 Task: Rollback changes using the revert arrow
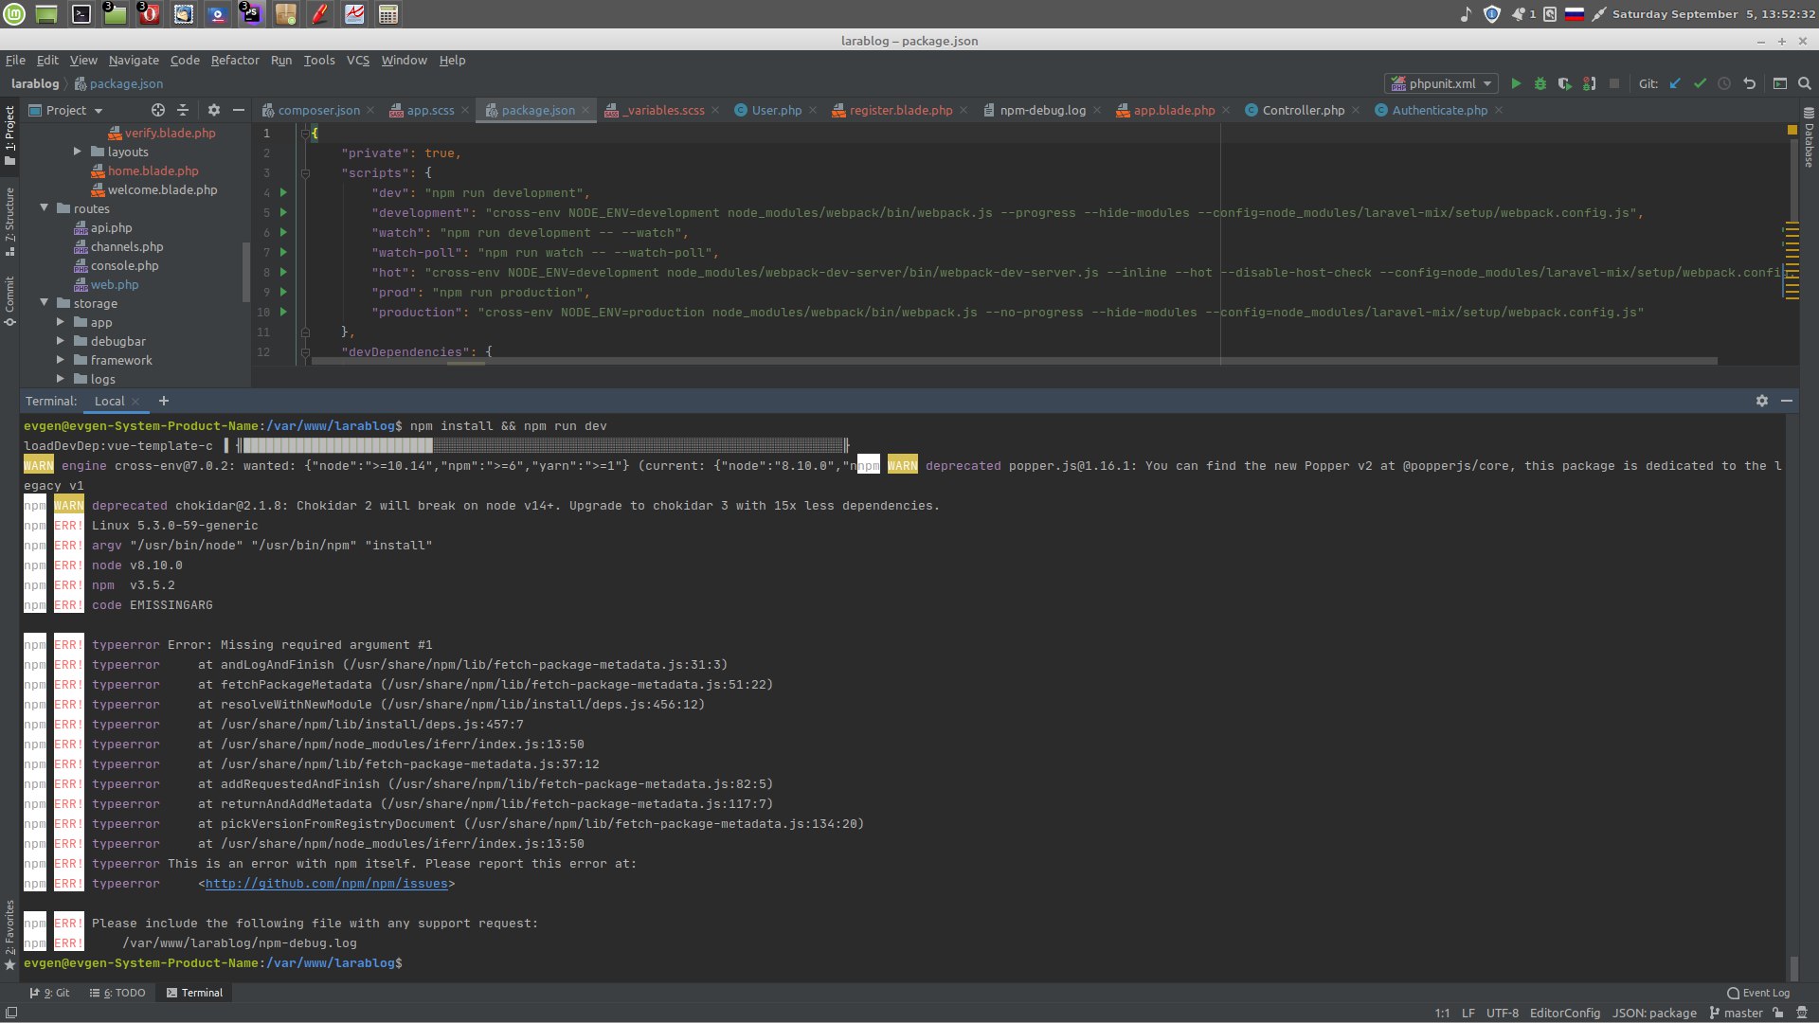click(x=1749, y=83)
